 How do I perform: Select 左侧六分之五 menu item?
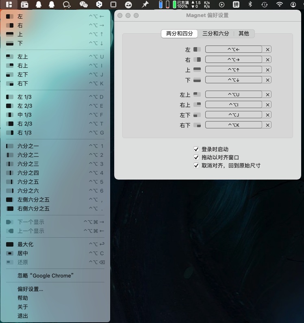[55, 199]
